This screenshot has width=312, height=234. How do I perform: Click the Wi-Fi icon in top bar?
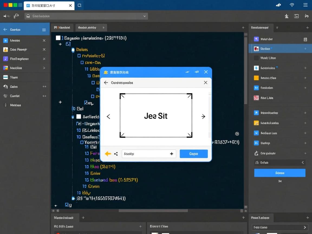point(292,5)
